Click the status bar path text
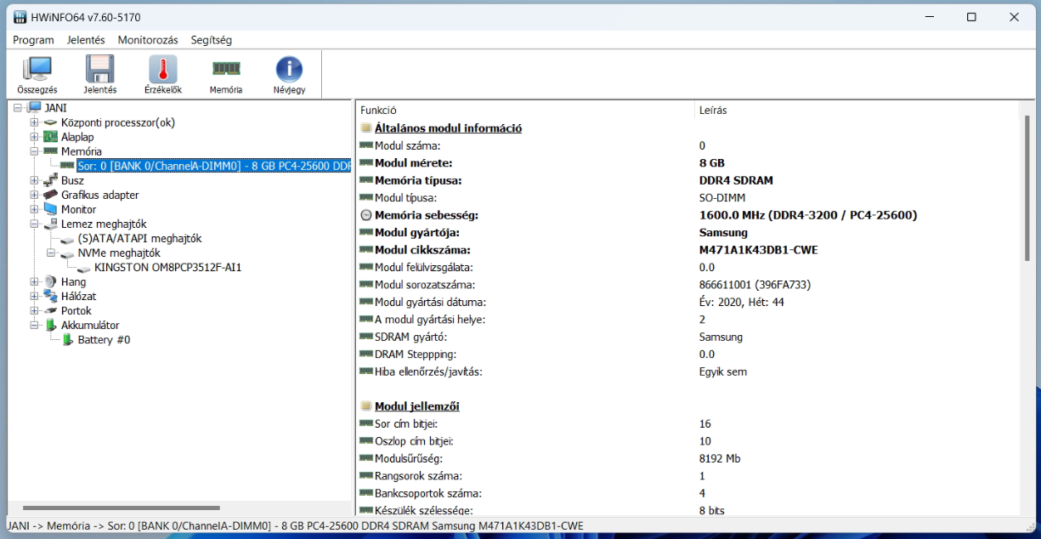Screen dimensions: 1041x539 point(296,526)
